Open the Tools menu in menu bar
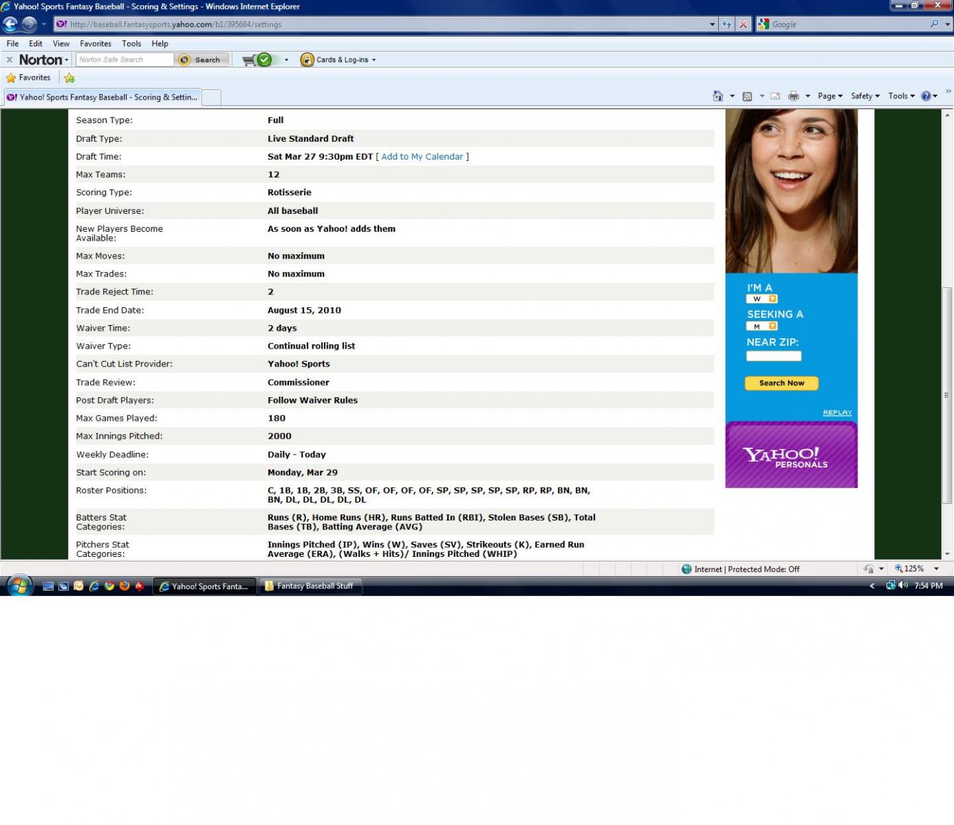Image resolution: width=954 pixels, height=825 pixels. pos(131,43)
